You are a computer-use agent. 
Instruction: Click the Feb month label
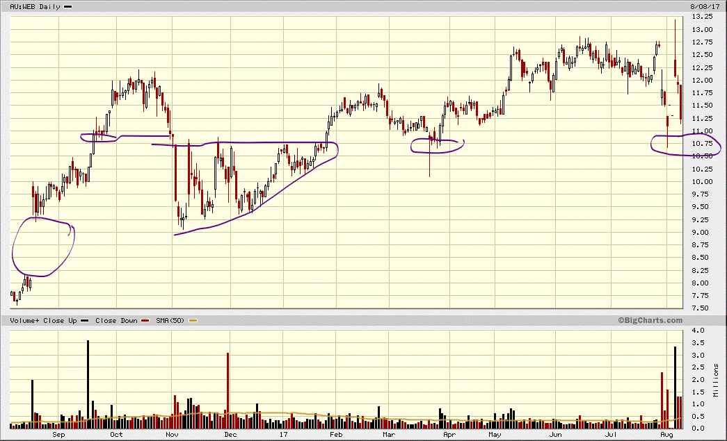(x=336, y=434)
